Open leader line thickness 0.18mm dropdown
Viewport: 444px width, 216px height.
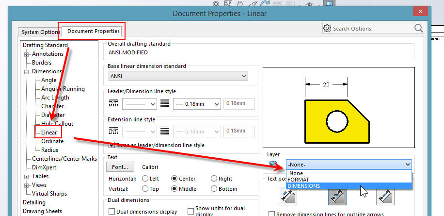[197, 104]
